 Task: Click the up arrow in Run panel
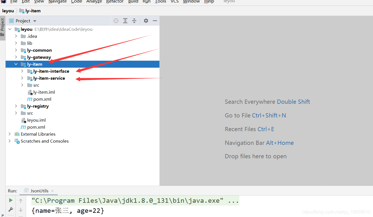coord(21,201)
